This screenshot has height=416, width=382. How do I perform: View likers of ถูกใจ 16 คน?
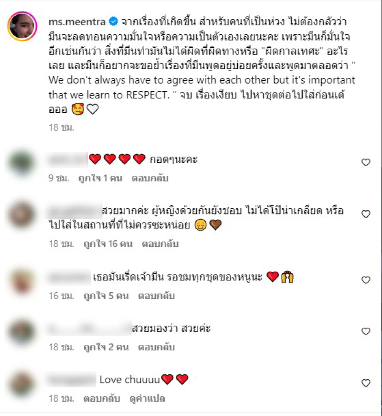pos(108,244)
